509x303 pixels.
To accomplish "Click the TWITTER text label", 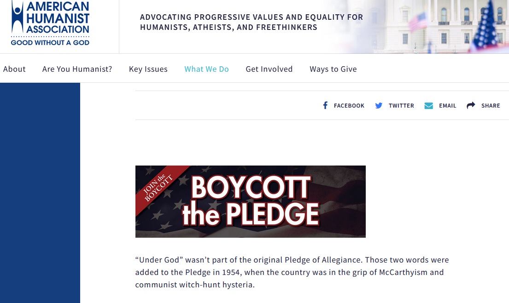I will 401,106.
